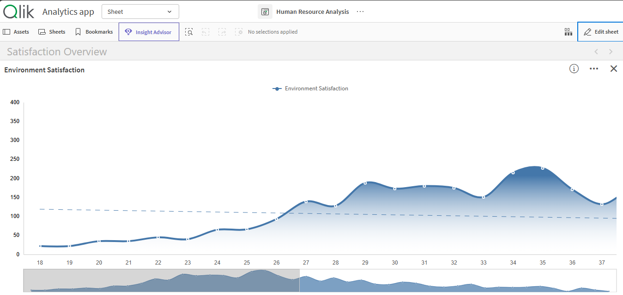Click the step back selections icon

pos(206,32)
